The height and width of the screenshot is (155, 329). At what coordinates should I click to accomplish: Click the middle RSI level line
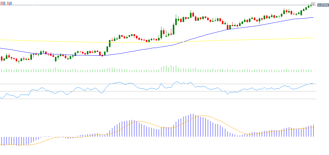pos(153,91)
